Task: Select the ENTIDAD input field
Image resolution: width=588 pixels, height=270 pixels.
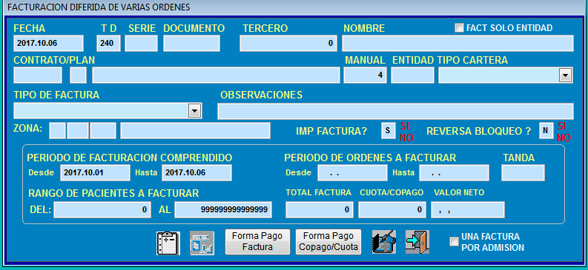Action: point(412,75)
